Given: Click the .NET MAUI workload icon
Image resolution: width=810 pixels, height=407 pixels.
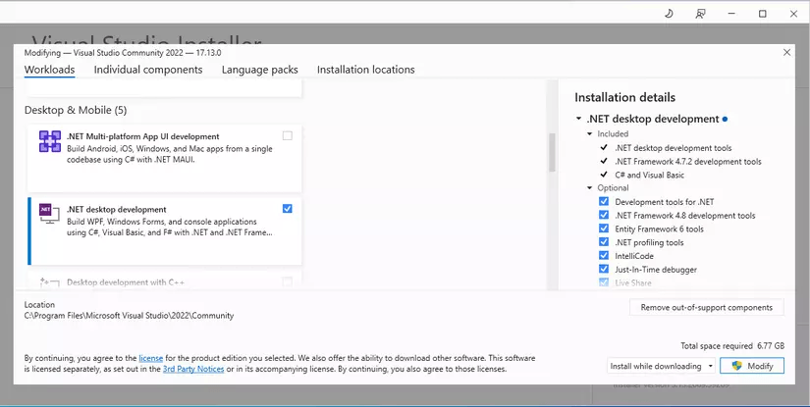Looking at the screenshot, I should pyautogui.click(x=49, y=142).
